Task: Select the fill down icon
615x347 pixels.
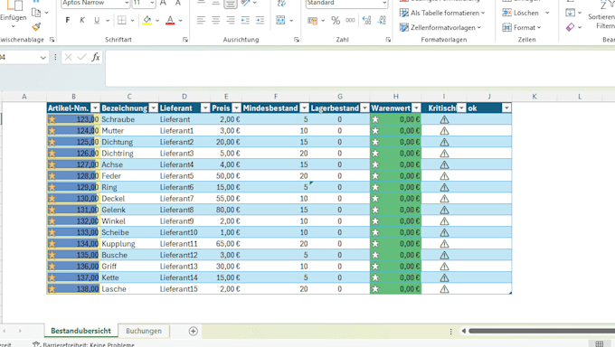Action: (x=571, y=13)
